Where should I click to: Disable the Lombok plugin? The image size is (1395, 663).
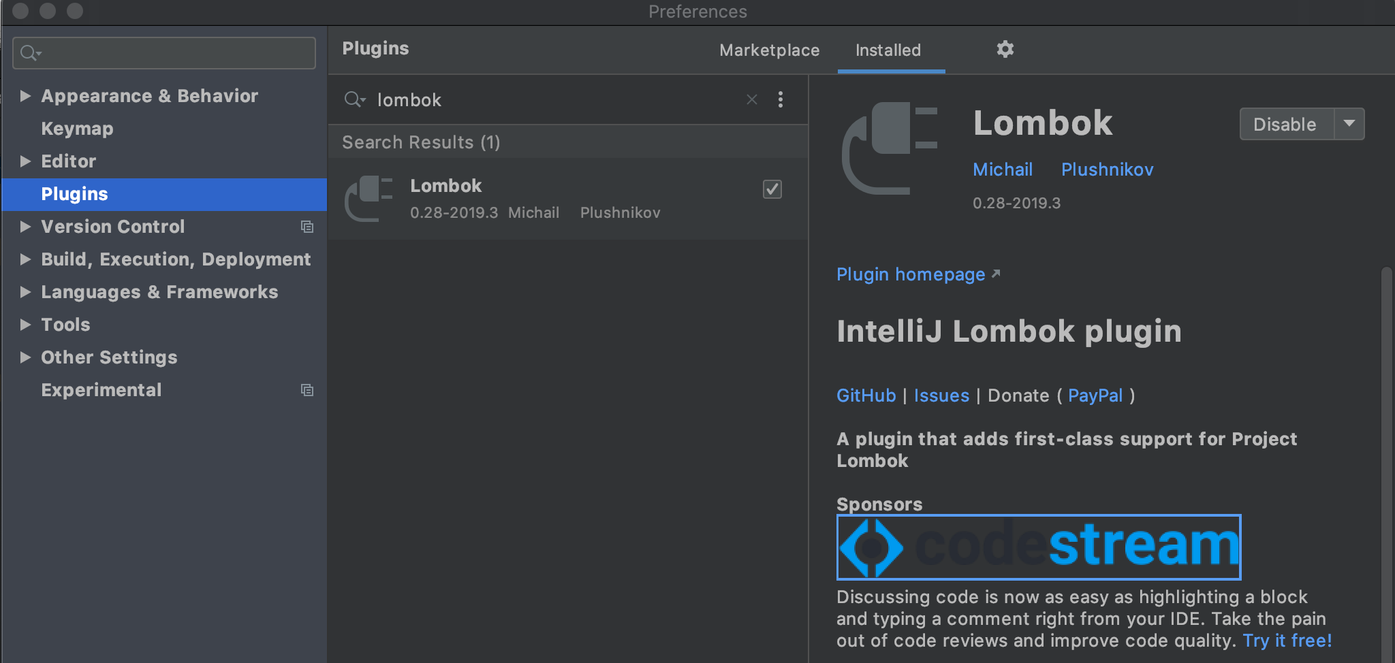[1285, 124]
